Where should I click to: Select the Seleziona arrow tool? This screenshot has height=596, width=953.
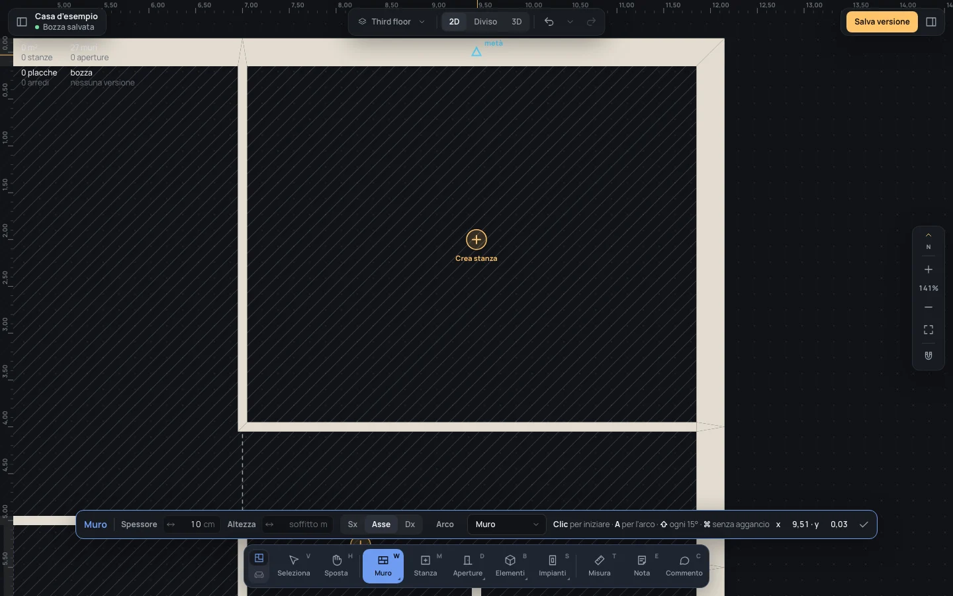[294, 566]
